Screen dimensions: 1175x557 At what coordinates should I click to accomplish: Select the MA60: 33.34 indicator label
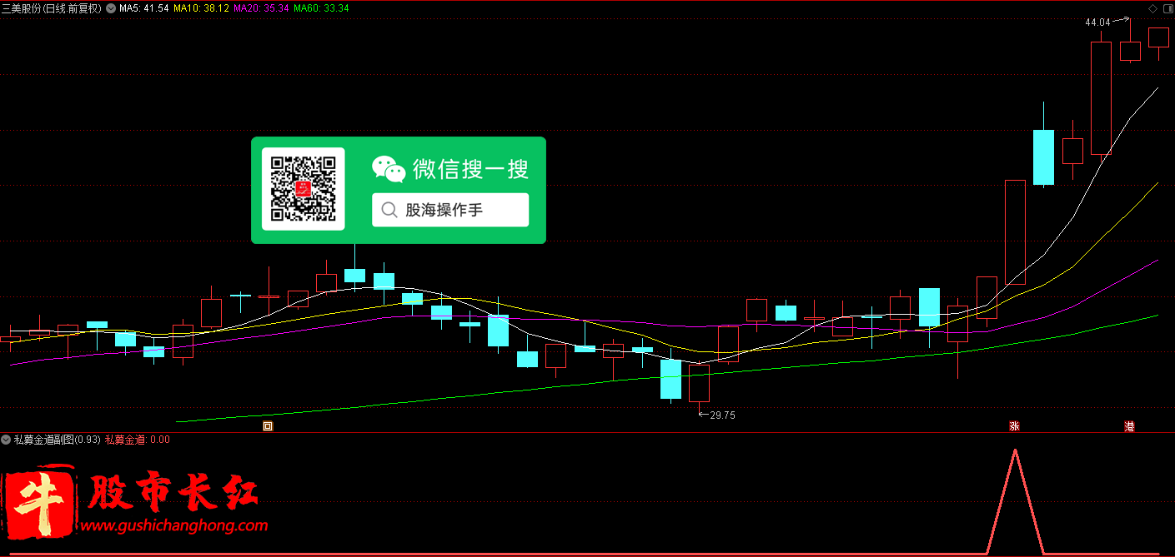[x=321, y=7]
